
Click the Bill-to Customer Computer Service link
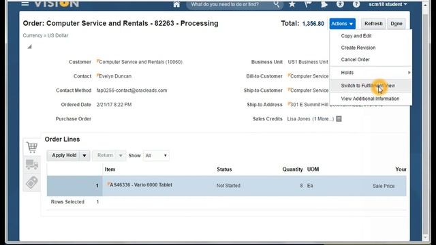tap(309, 76)
